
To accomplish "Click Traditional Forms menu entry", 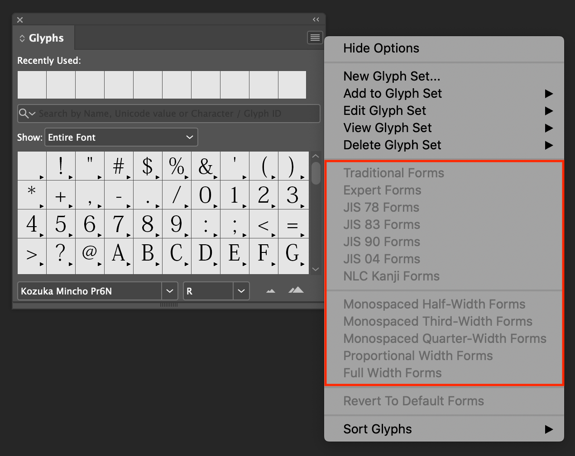I will coord(444,173).
